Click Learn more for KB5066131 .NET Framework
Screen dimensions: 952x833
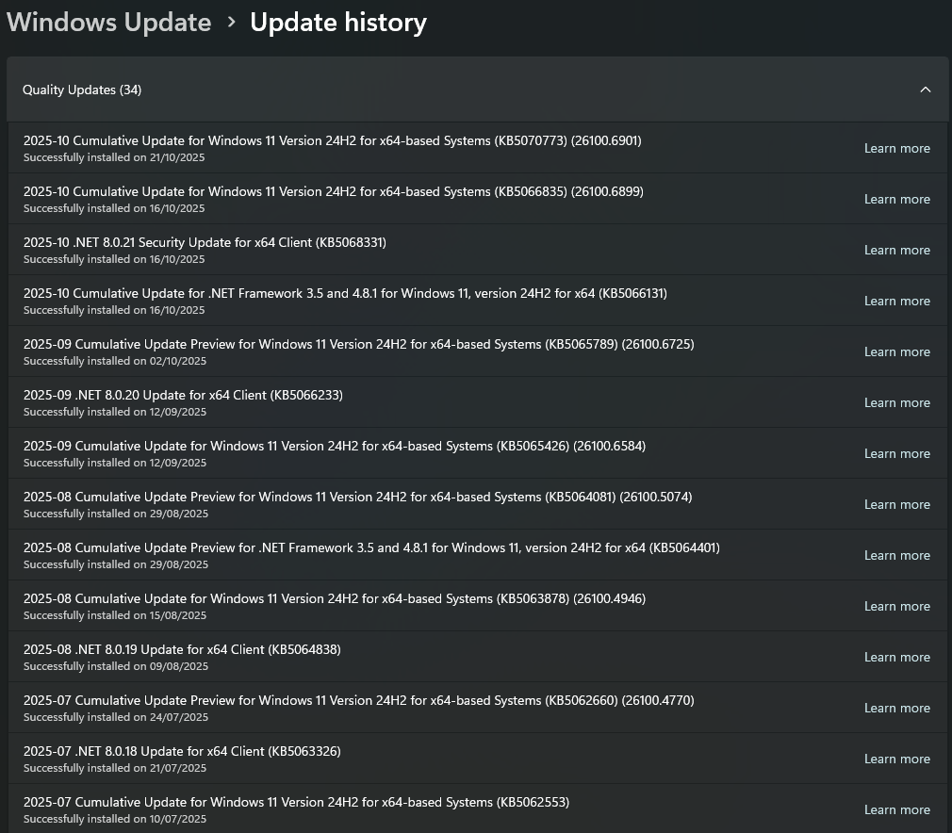click(x=896, y=301)
